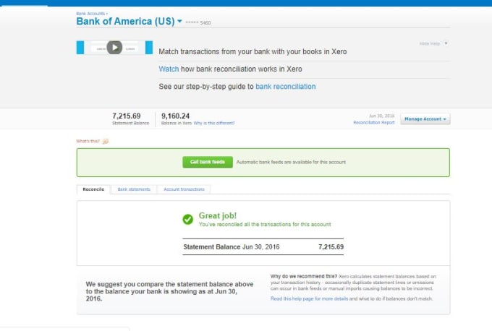
Task: Open the Watch video link
Action: point(169,69)
